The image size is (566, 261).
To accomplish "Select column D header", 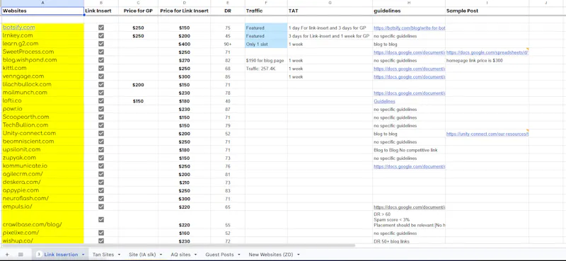I will 184,3.
